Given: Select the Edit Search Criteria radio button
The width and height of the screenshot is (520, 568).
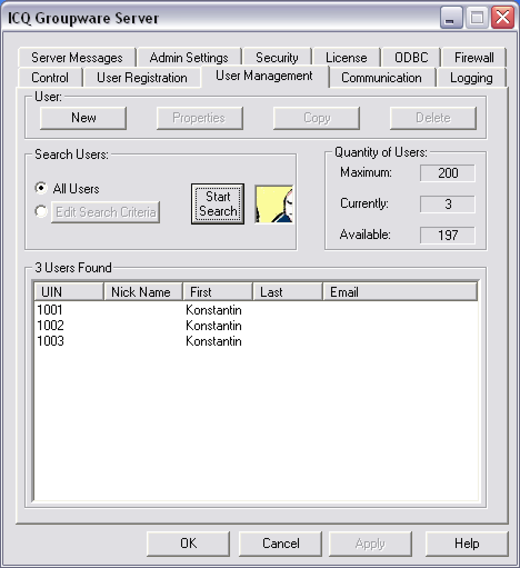Looking at the screenshot, I should coord(41,212).
